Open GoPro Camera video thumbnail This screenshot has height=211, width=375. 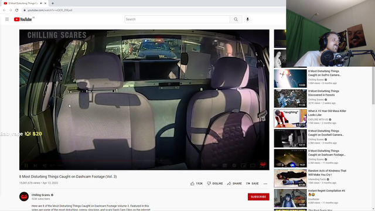click(291, 79)
